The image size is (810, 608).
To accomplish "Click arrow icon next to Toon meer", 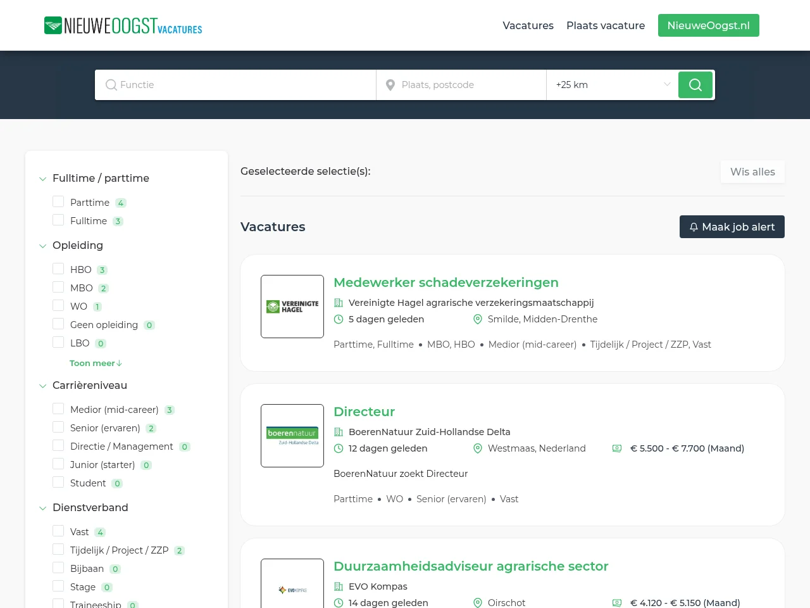I will click(119, 364).
